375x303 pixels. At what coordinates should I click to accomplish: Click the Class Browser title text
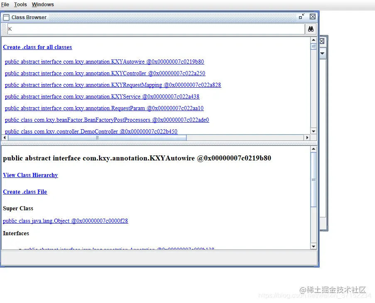click(29, 17)
